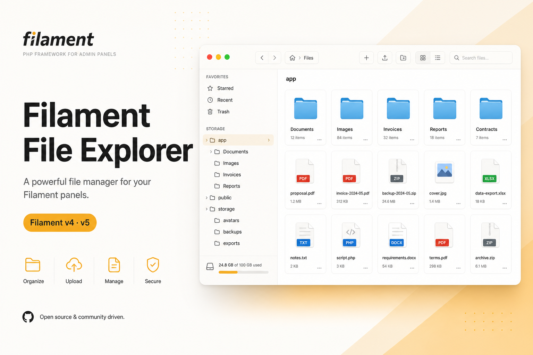Open more options for script.php
Screen dimensions: 533x355
pos(365,268)
